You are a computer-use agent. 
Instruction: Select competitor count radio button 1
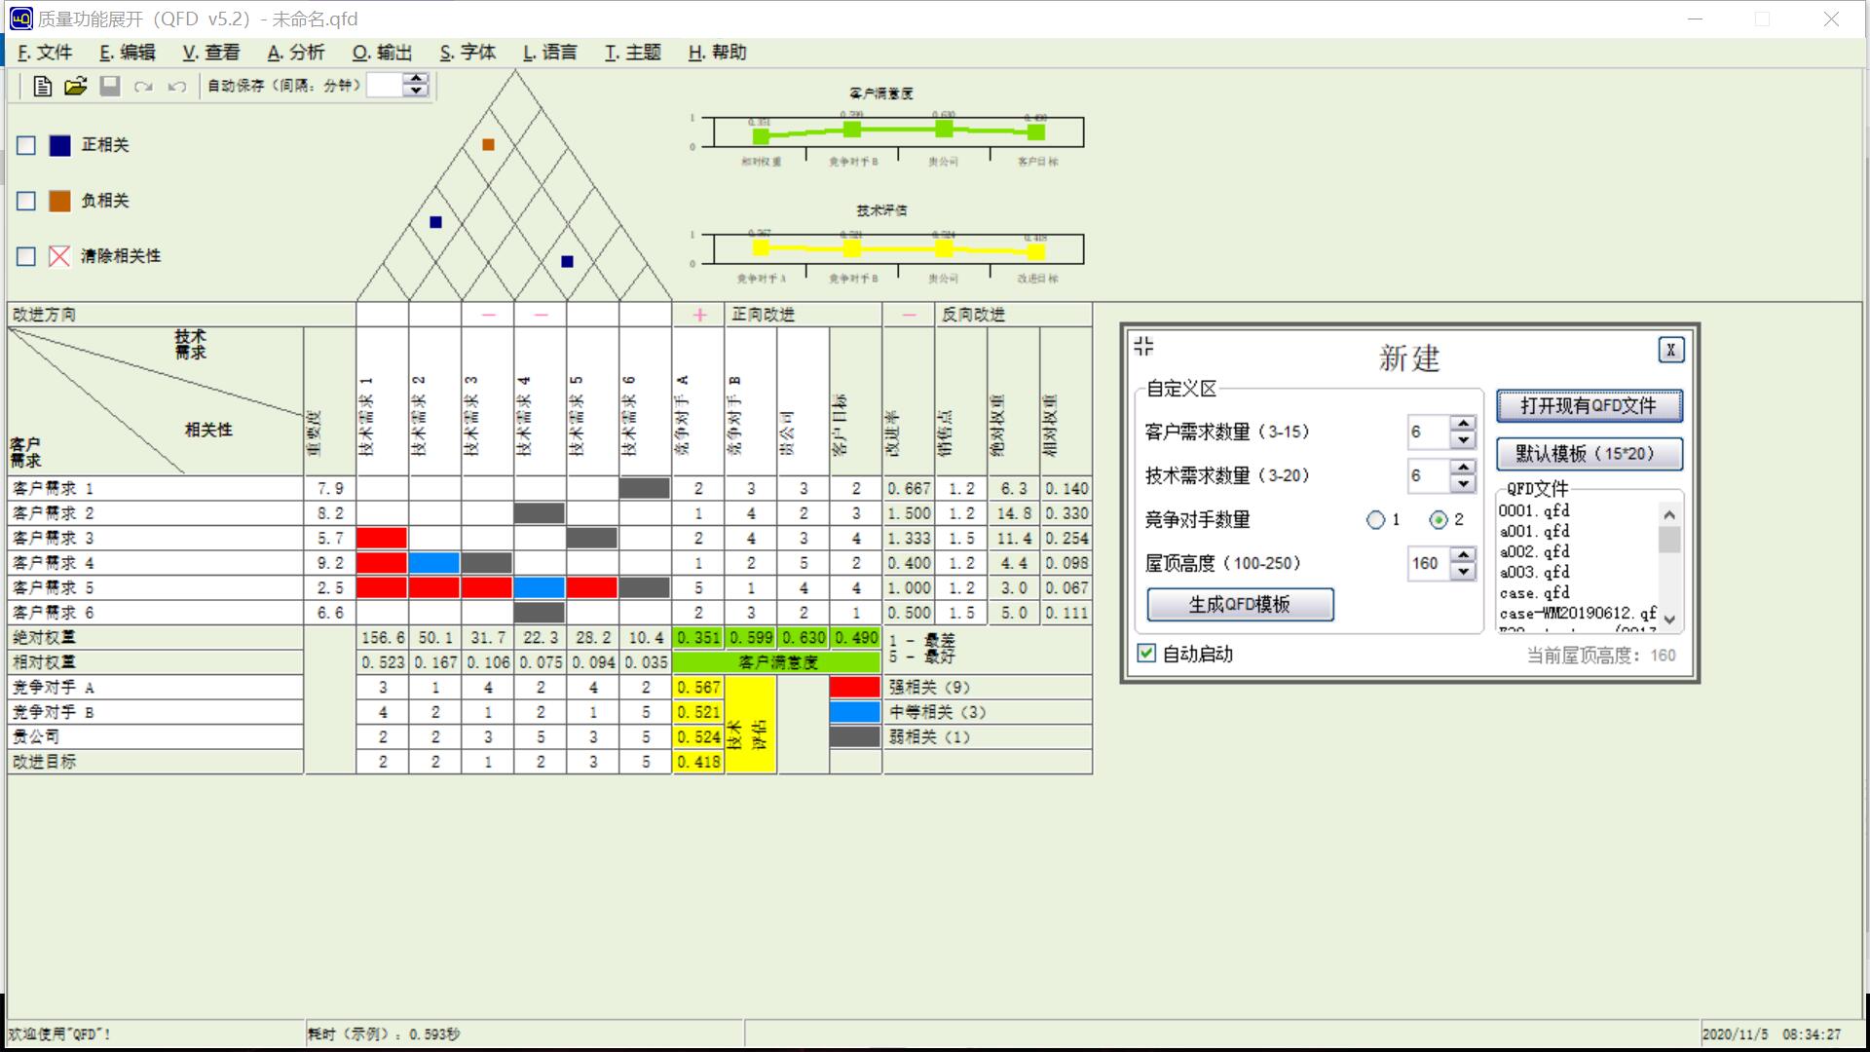[x=1375, y=520]
